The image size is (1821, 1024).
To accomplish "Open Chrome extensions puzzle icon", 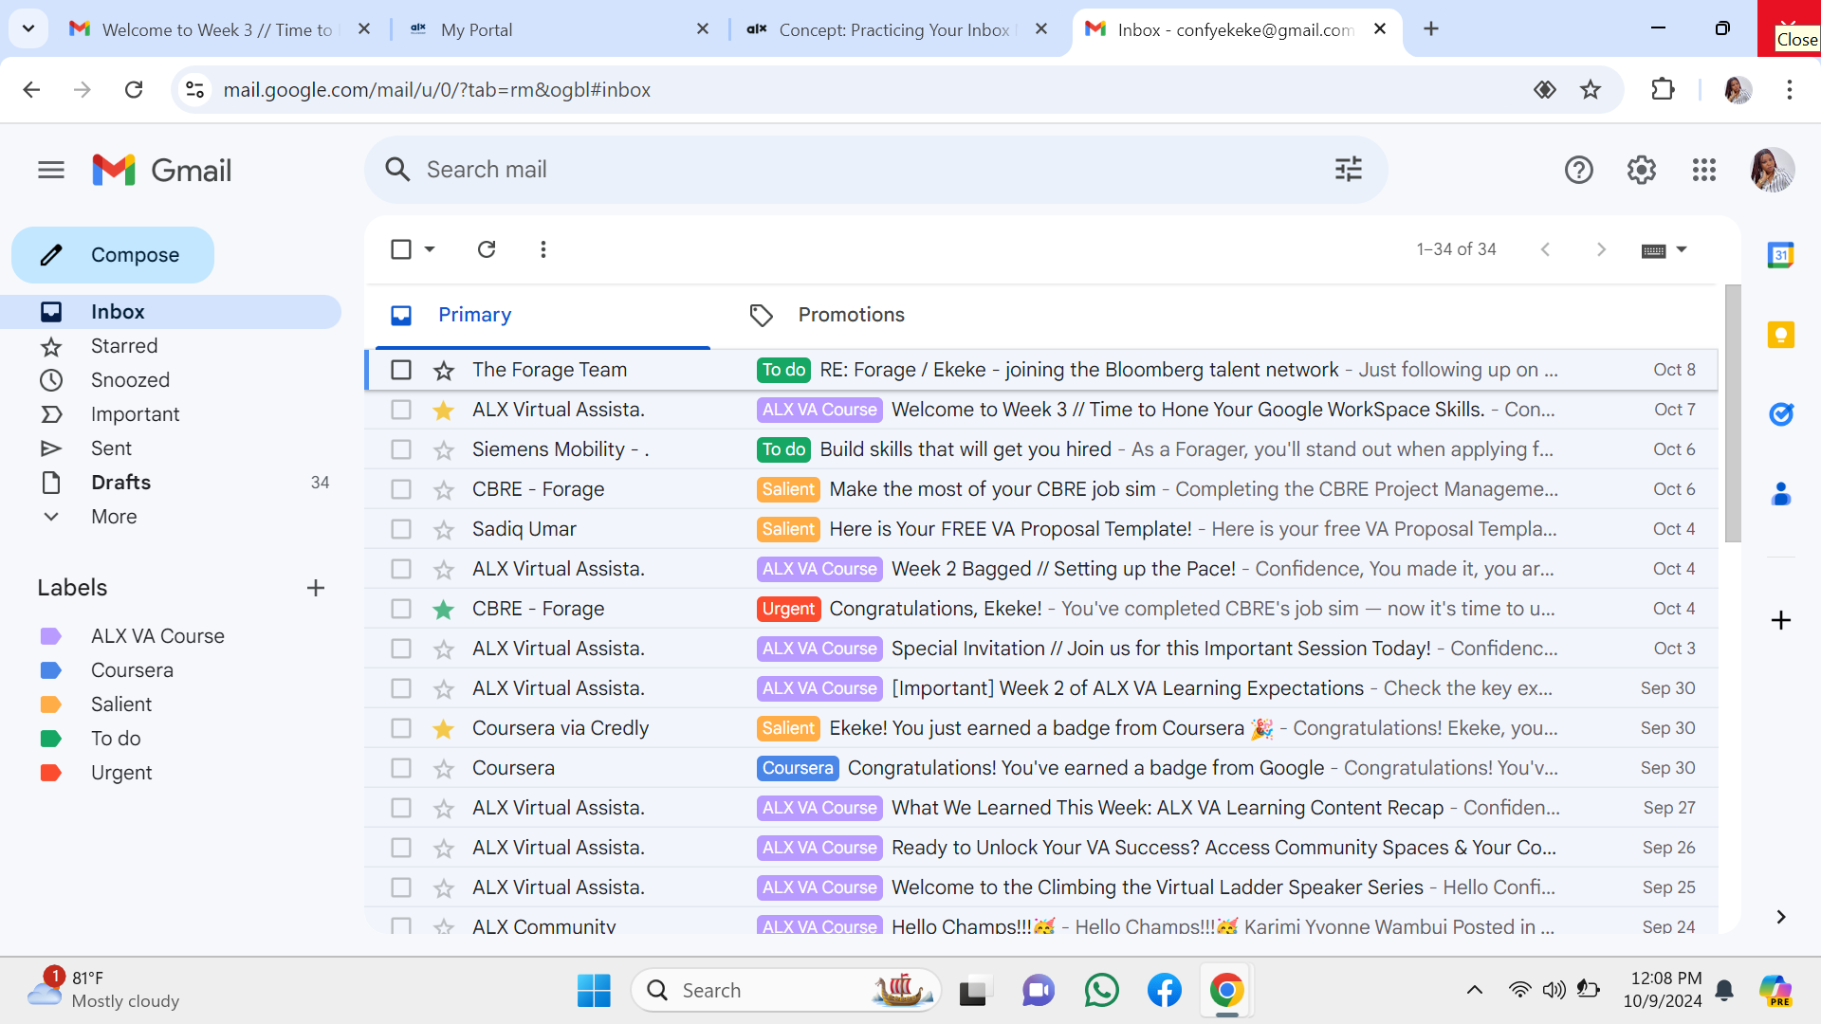I will [x=1663, y=89].
